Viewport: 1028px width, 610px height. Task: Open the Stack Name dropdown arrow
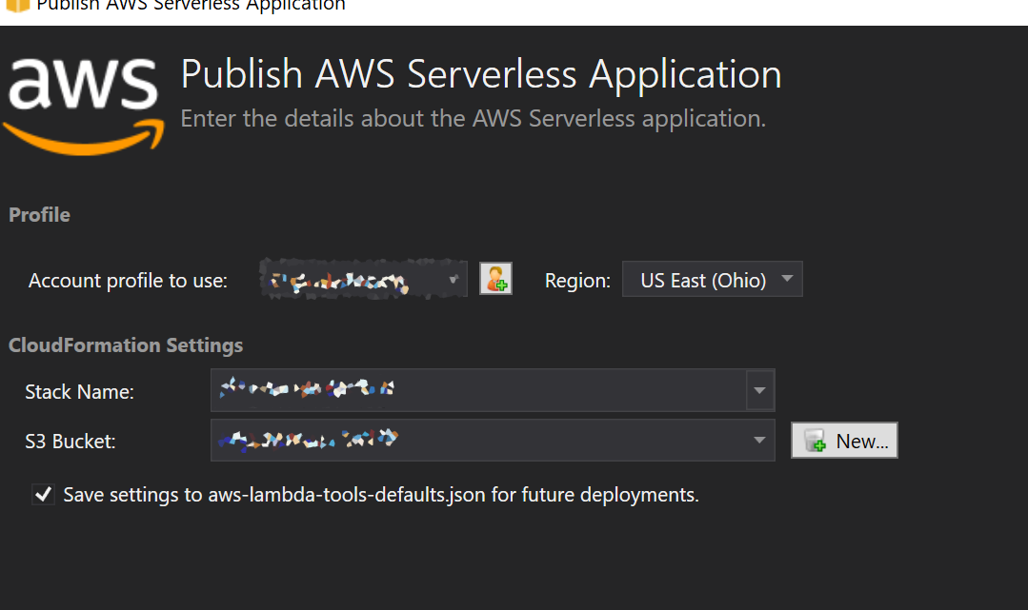(x=759, y=390)
